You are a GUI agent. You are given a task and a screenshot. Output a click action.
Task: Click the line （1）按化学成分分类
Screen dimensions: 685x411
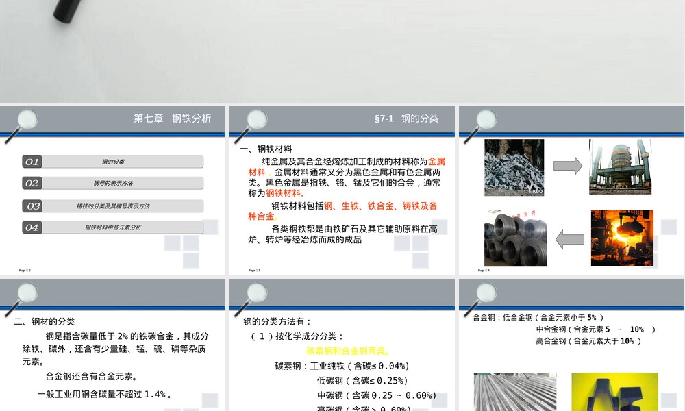[x=297, y=336]
